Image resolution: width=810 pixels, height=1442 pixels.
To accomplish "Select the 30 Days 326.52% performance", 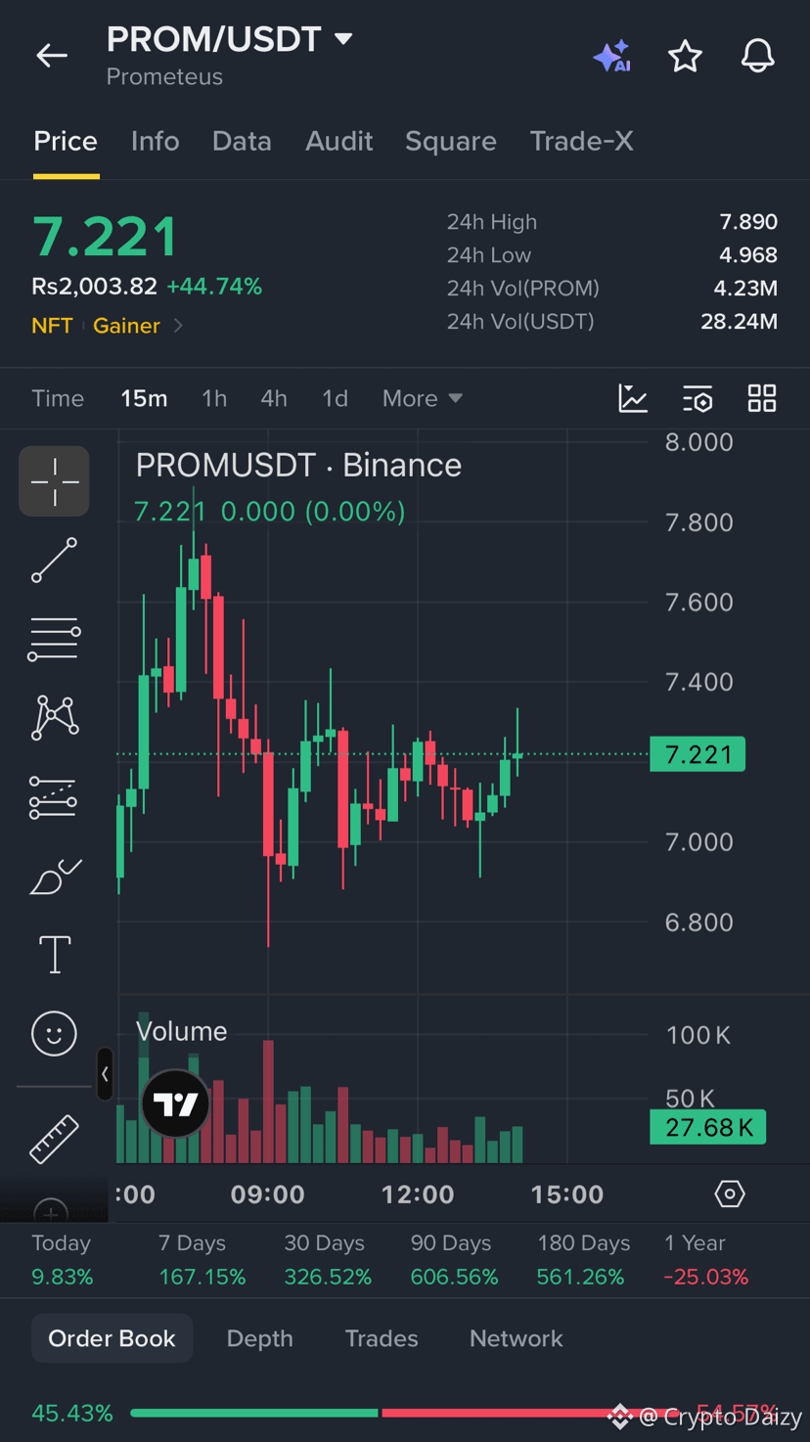I will [x=328, y=1260].
